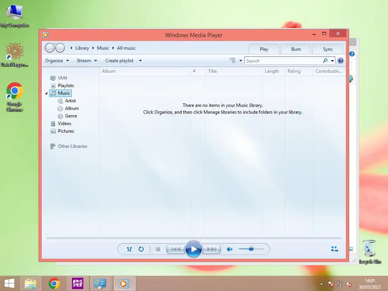Click the seek bar above playback controls

pos(194,238)
